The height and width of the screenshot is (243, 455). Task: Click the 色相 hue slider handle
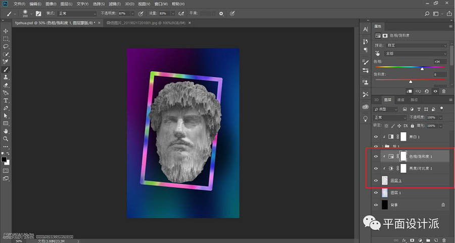[x=422, y=69]
